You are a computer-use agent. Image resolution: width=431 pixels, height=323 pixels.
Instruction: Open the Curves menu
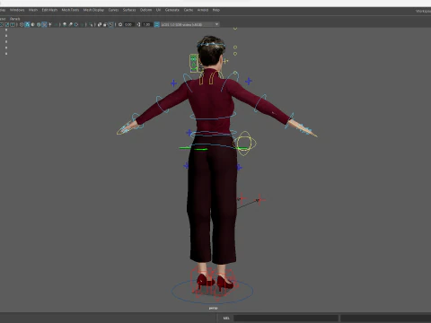(113, 10)
